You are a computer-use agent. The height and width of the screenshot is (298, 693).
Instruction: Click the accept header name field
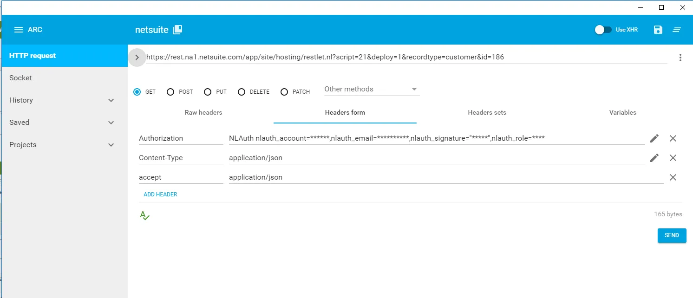(x=181, y=177)
